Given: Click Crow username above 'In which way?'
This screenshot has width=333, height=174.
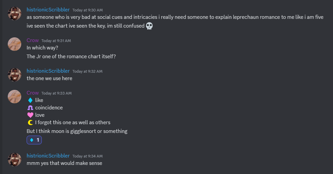Looking at the screenshot, I should [x=33, y=40].
